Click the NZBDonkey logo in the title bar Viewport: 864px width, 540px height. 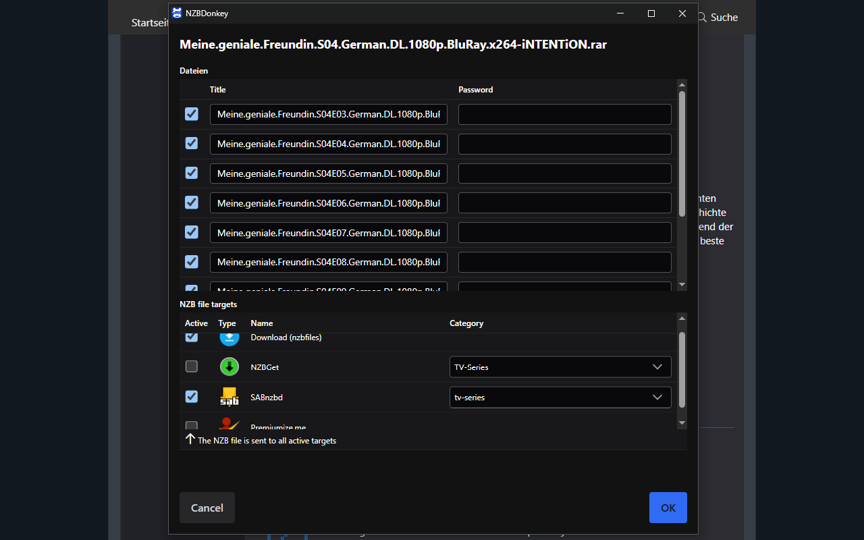coord(176,13)
